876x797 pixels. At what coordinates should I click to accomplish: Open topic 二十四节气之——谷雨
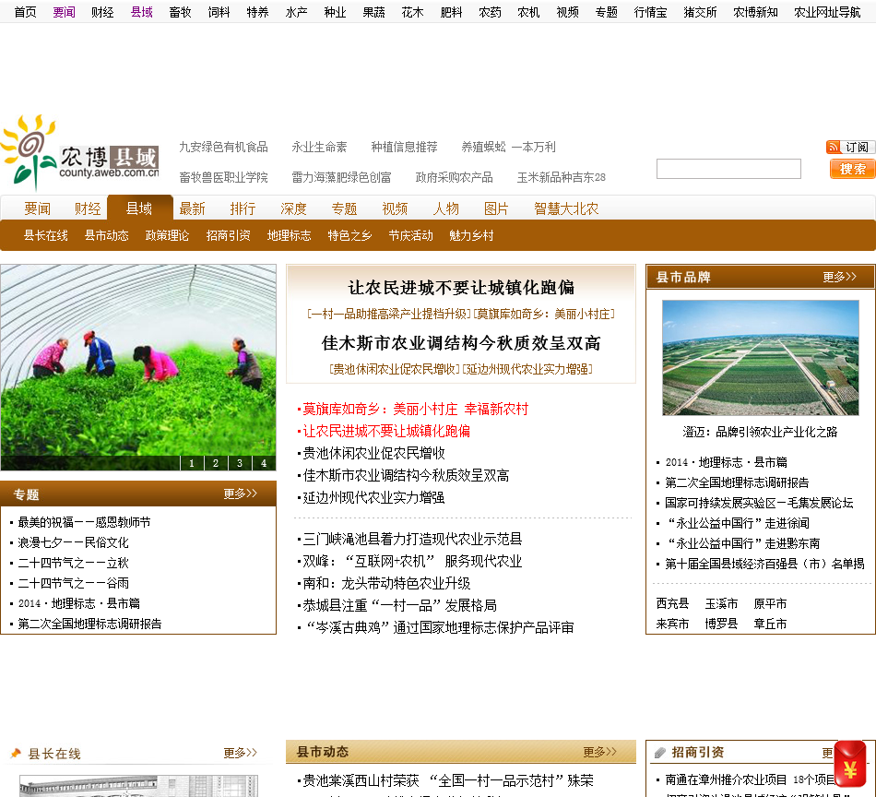coord(73,583)
